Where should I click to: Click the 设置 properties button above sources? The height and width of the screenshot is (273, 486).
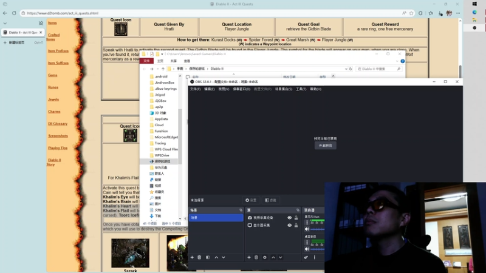251,200
